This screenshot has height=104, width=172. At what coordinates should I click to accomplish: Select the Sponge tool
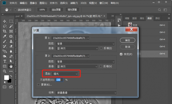(x=5, y=56)
